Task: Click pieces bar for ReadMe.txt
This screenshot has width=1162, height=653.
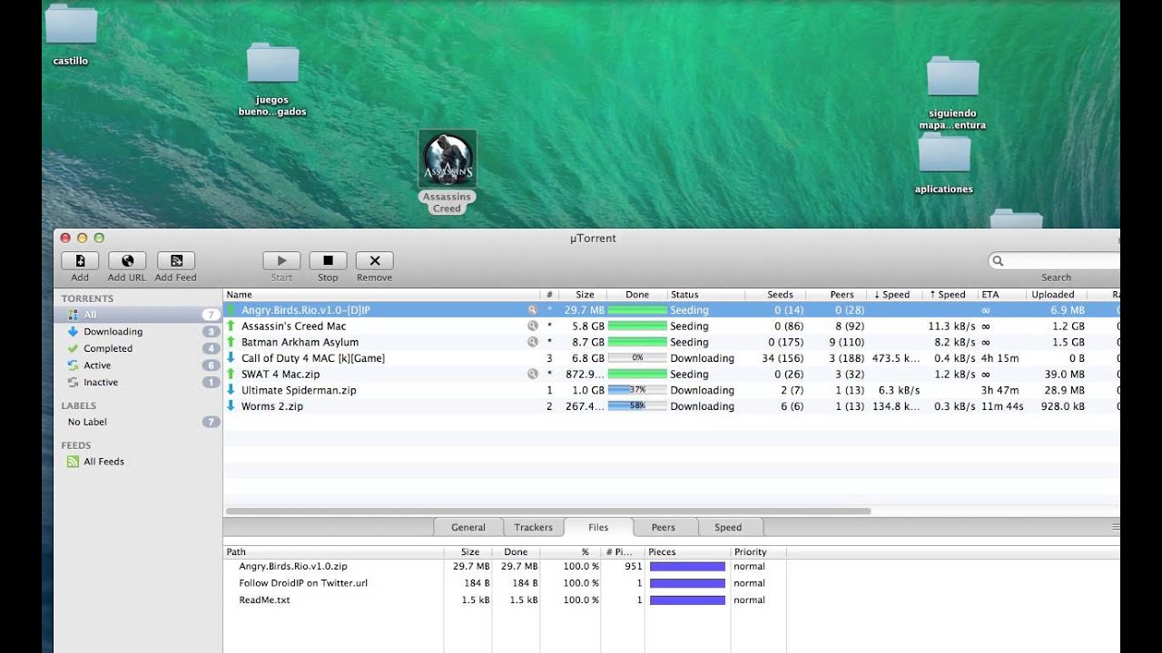Action: click(687, 600)
